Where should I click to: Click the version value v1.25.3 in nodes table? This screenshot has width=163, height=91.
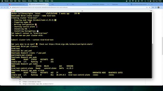(70, 68)
